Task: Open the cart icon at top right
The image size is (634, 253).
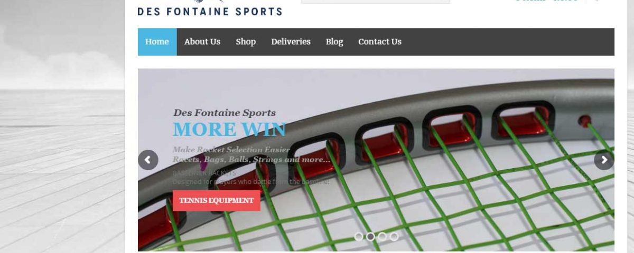Action: 596,1
